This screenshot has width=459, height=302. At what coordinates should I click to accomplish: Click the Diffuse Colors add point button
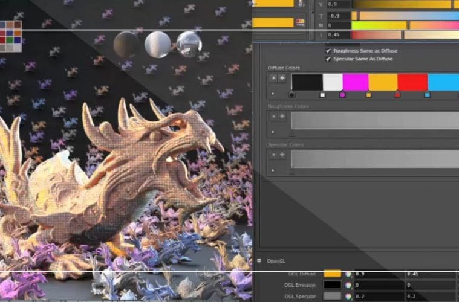click(282, 78)
